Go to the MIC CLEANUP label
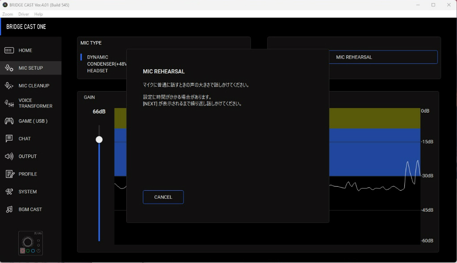The height and width of the screenshot is (263, 457). [x=34, y=86]
